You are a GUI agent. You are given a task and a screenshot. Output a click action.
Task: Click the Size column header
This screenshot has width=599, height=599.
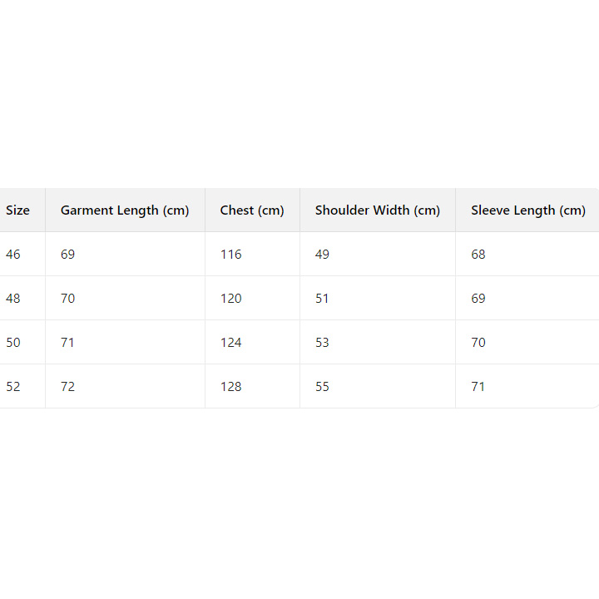pyautogui.click(x=17, y=210)
